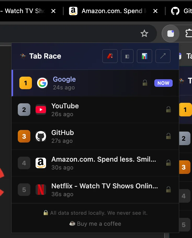Screen dimensions: 192x238
Task: Click the dynamite icon in Tab Race header
Action: click(x=110, y=56)
